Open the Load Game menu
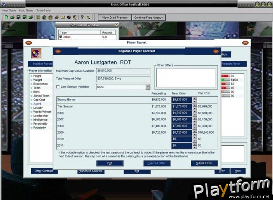This screenshot has width=273, height=200. coord(26,10)
